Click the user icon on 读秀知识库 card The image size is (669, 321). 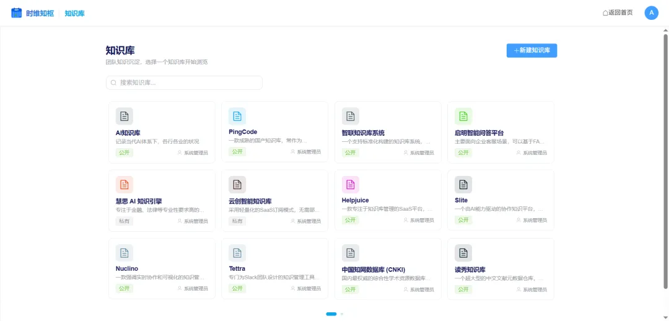[x=519, y=289]
